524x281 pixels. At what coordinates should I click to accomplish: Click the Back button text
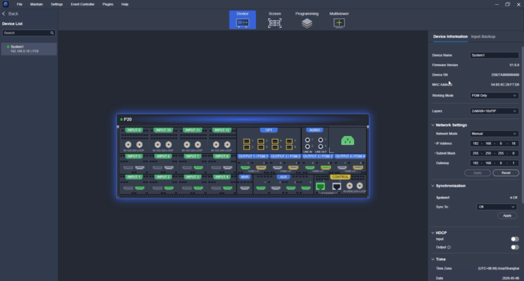point(13,14)
